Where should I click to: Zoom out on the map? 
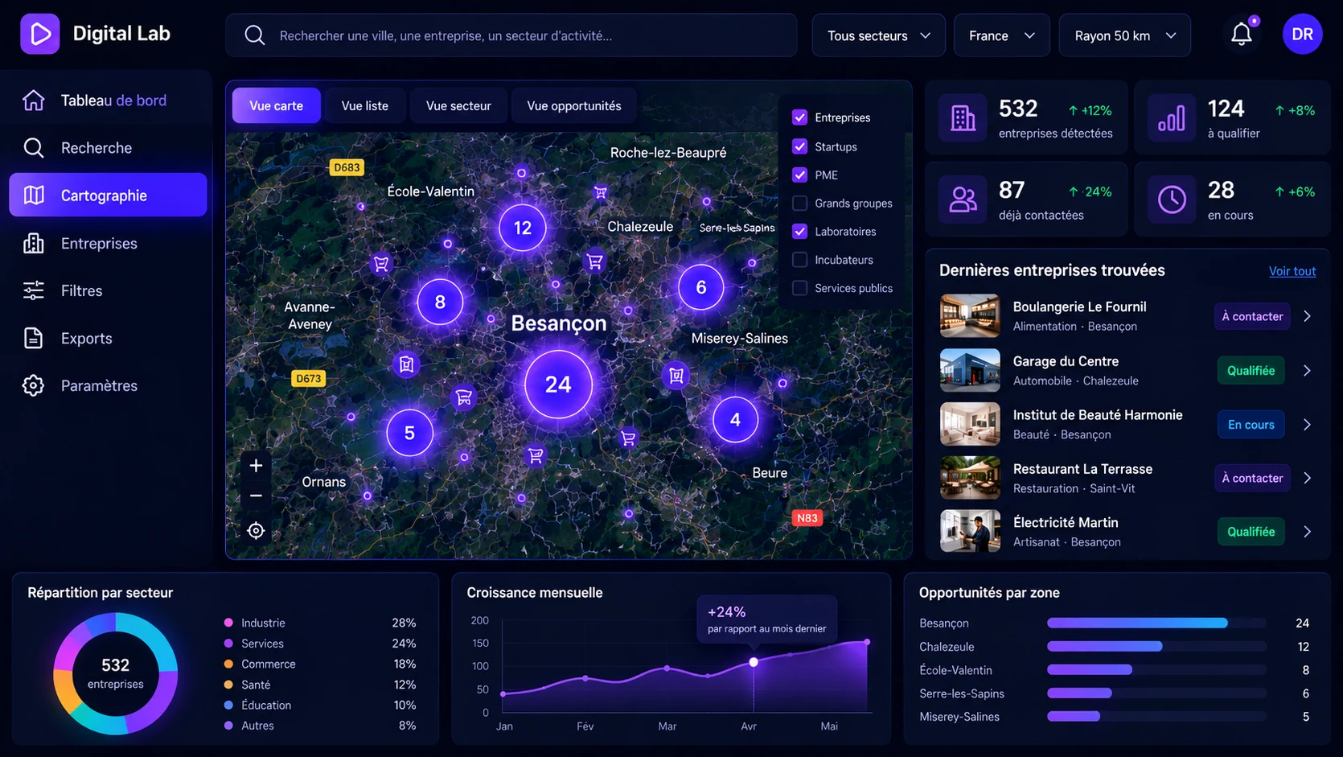[x=256, y=496]
